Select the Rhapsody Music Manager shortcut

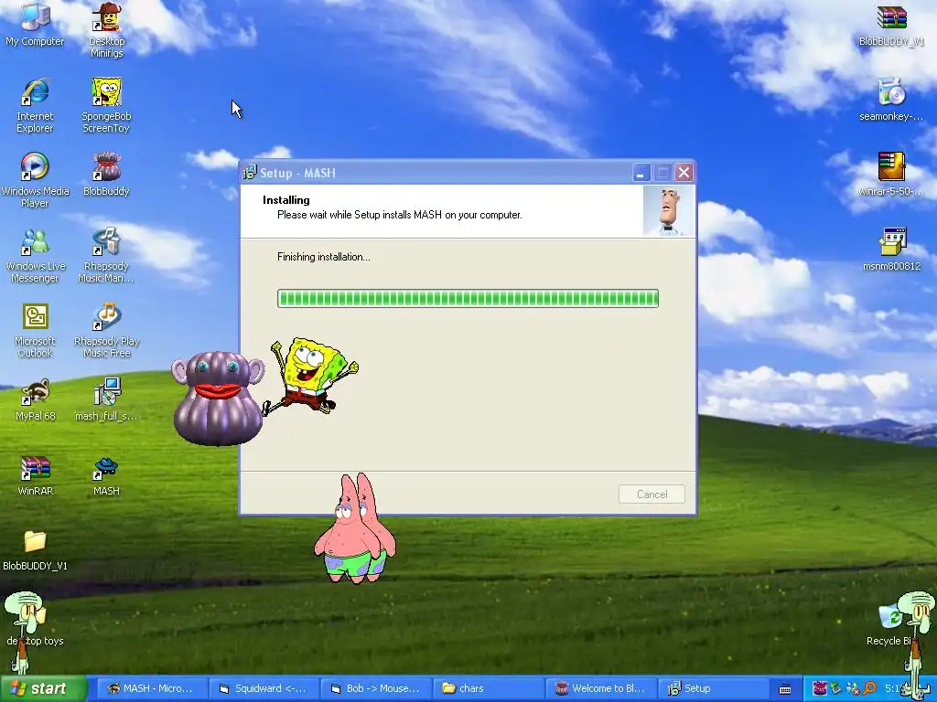[106, 256]
